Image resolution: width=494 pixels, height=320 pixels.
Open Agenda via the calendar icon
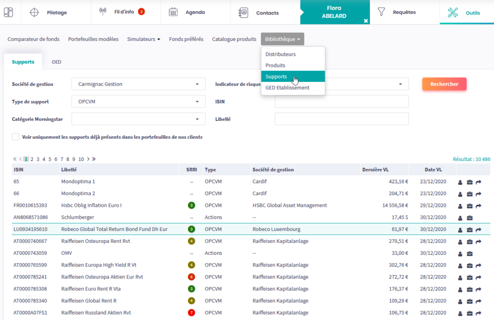coord(173,13)
